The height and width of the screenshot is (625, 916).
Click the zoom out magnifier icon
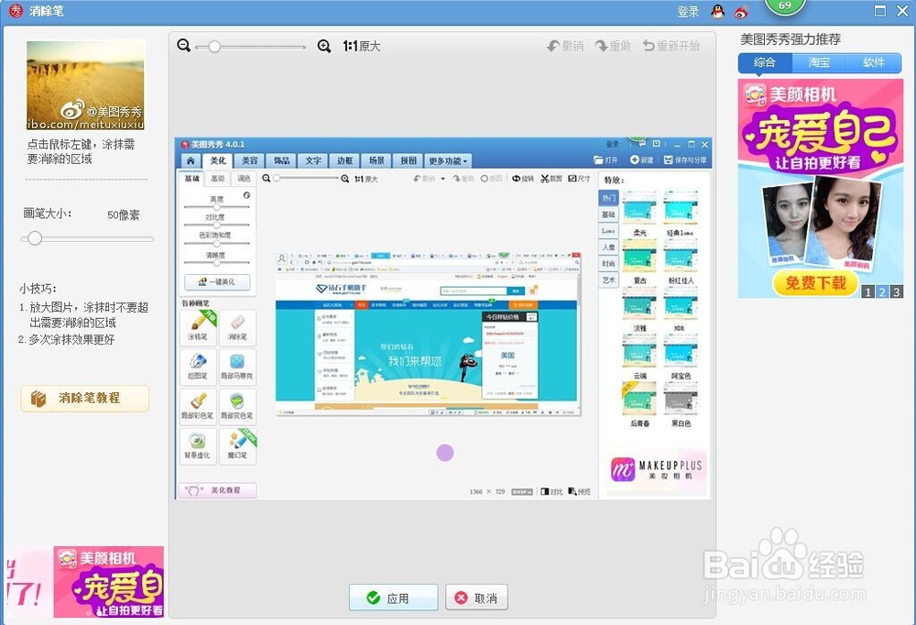184,45
